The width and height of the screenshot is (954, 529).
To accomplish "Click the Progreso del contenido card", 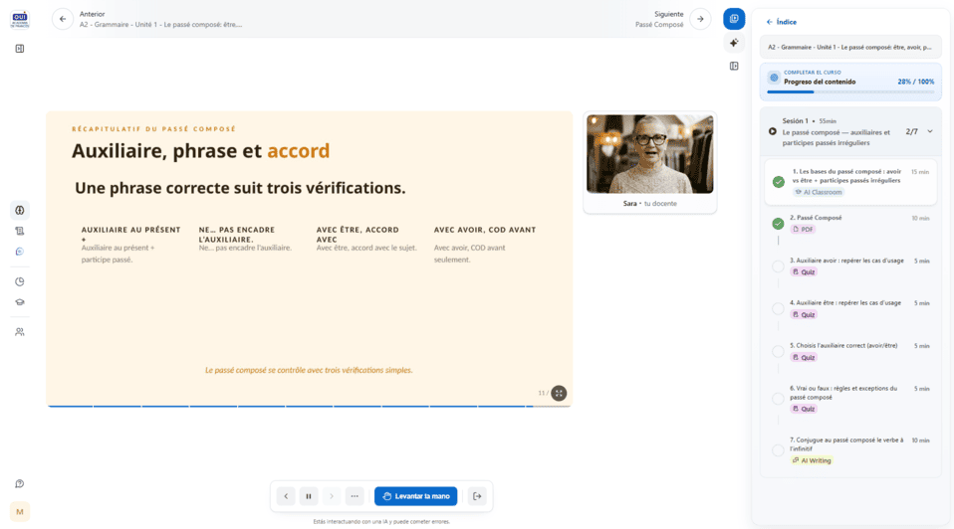I will click(850, 82).
